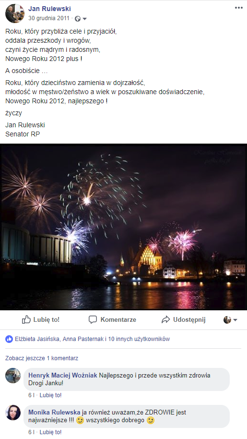Viewport: 247px width, 439px height.
Task: Open Jan Rulewski author name link
Action: pyautogui.click(x=49, y=9)
